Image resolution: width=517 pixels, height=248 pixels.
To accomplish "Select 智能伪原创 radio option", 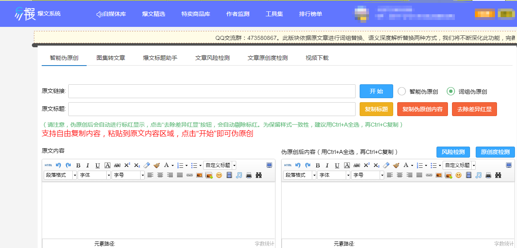I will coord(402,92).
